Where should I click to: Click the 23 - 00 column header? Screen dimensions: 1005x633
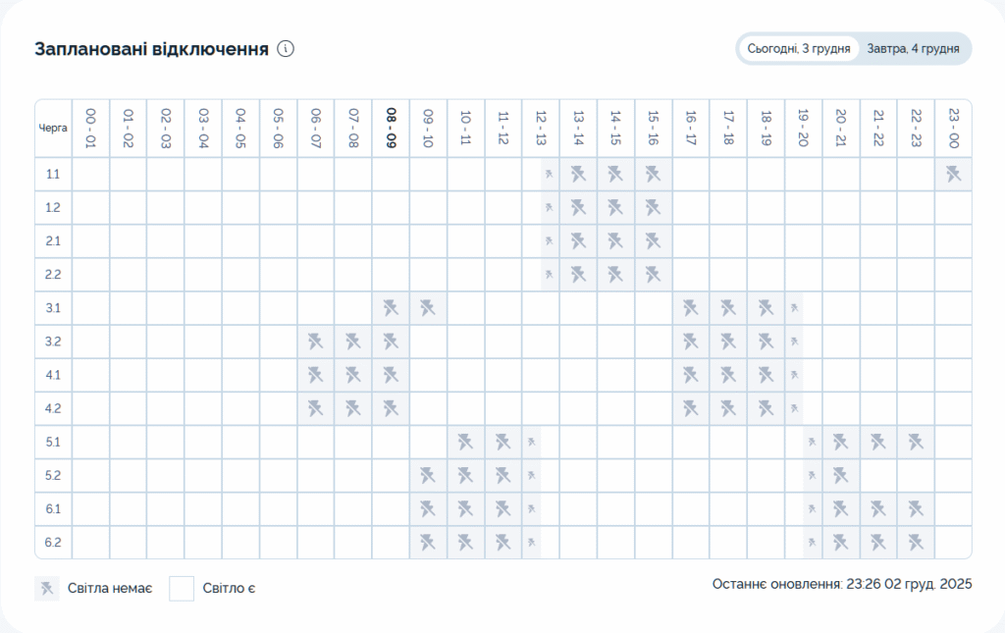click(953, 128)
